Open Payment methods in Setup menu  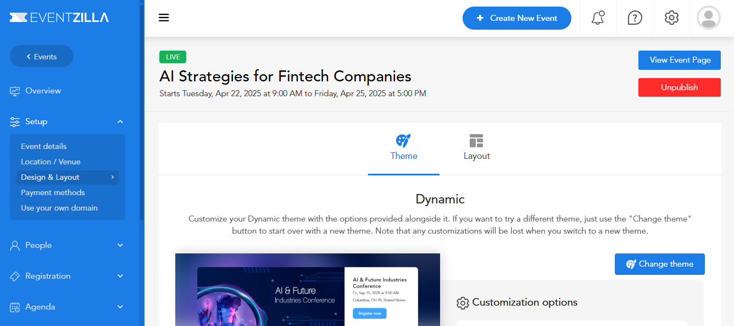(53, 192)
